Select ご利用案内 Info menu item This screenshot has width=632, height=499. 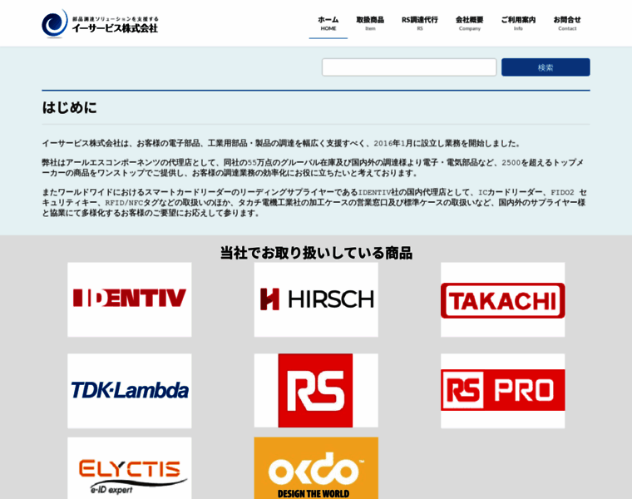[518, 23]
